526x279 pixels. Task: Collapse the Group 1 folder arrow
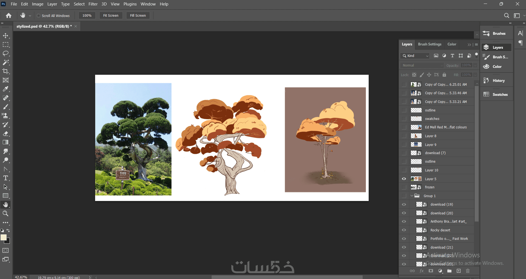click(412, 196)
